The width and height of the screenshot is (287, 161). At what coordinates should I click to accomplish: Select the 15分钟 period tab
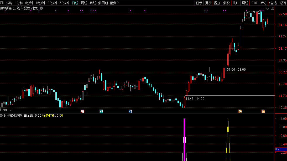40,3
